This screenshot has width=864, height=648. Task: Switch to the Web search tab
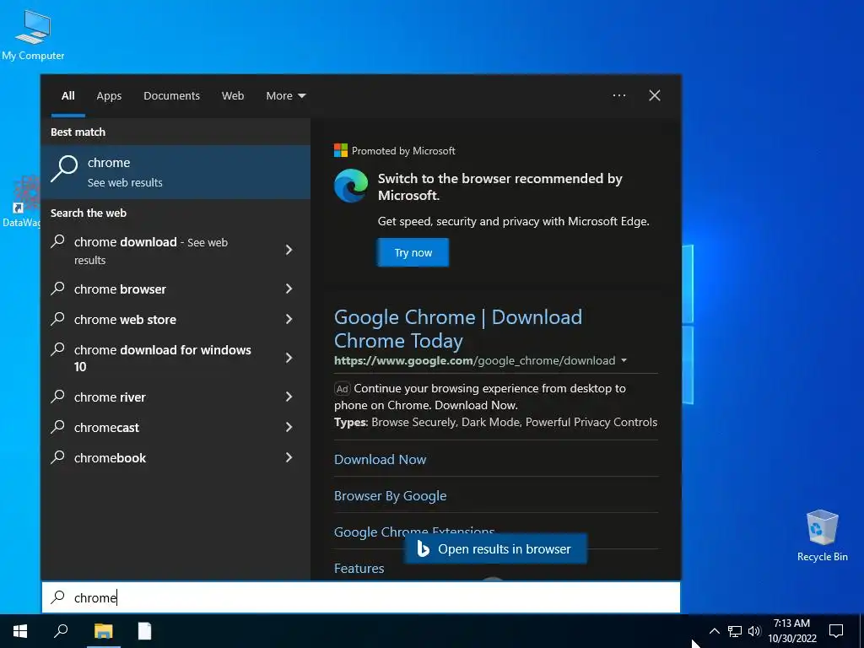click(233, 96)
